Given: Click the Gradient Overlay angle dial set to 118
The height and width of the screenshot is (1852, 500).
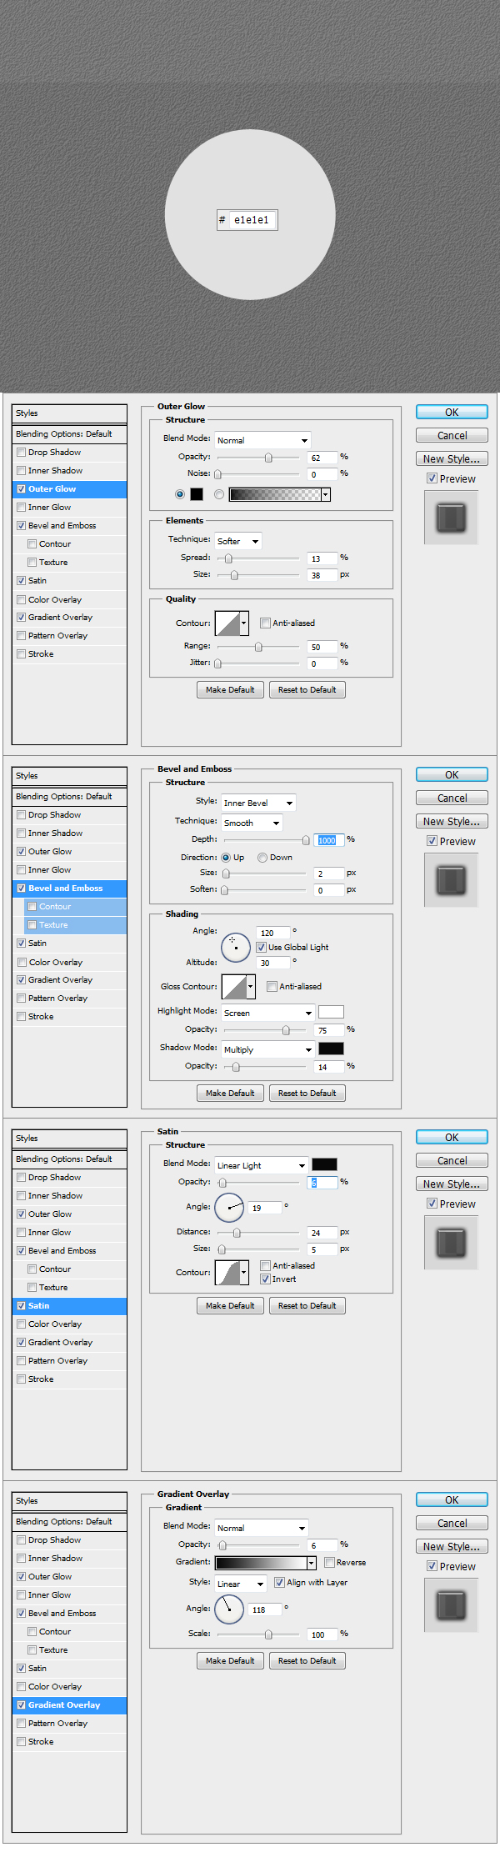Looking at the screenshot, I should click(x=229, y=1609).
